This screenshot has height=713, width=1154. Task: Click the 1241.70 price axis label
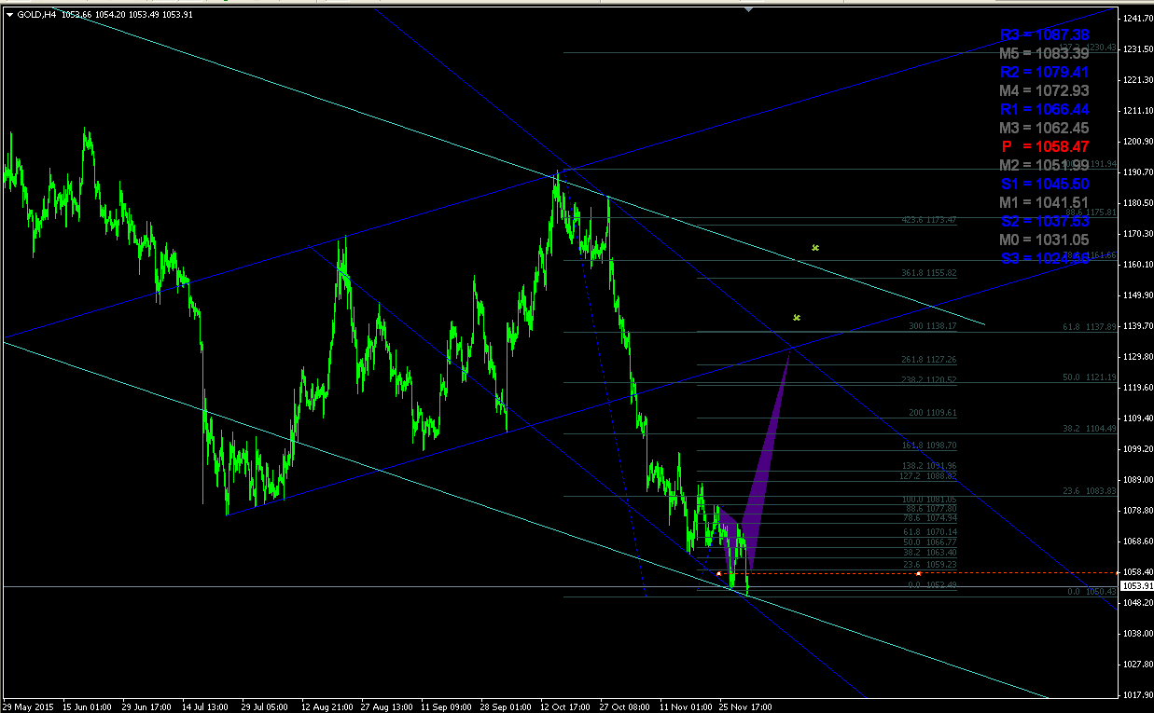click(1136, 19)
